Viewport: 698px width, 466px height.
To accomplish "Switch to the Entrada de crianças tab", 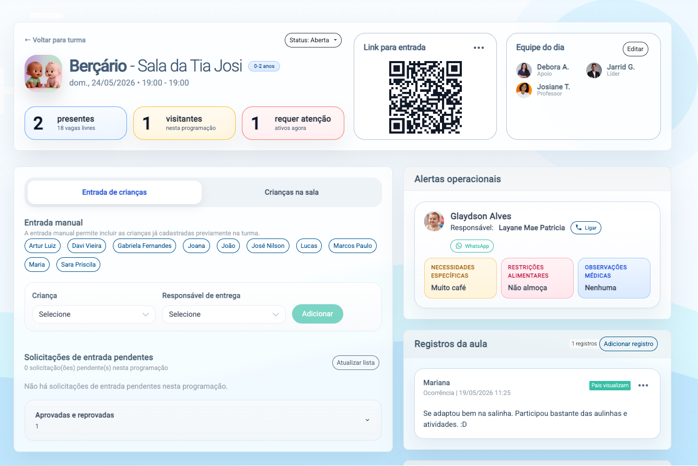I will [114, 192].
